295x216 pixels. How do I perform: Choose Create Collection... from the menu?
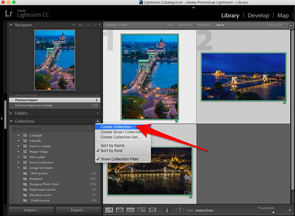(123, 127)
